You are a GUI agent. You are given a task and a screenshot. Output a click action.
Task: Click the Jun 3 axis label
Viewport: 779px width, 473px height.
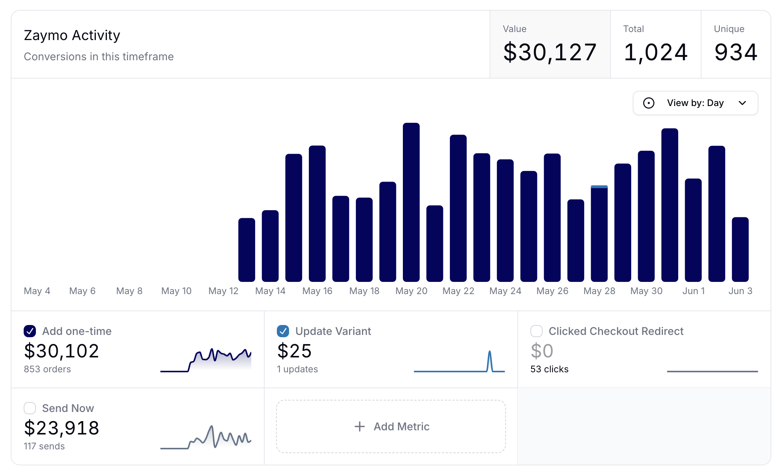point(740,291)
